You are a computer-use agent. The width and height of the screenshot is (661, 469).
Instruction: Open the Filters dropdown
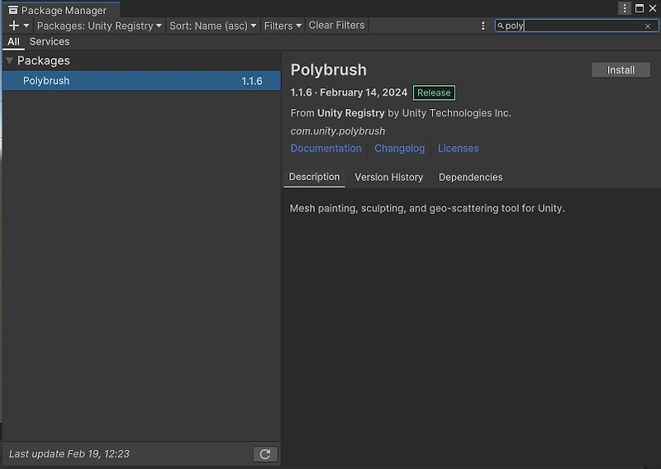click(x=283, y=26)
